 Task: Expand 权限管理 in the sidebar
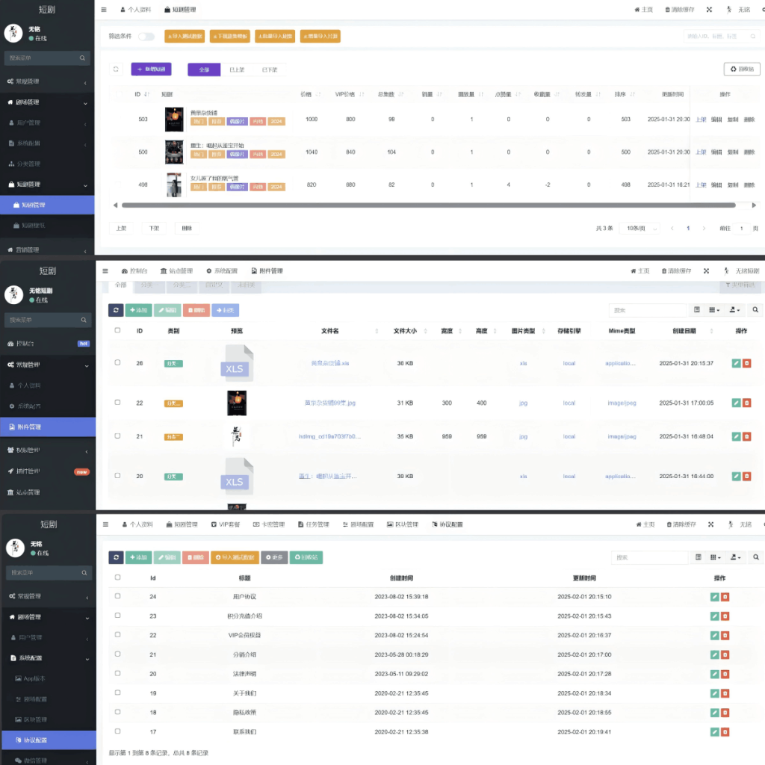click(x=29, y=450)
